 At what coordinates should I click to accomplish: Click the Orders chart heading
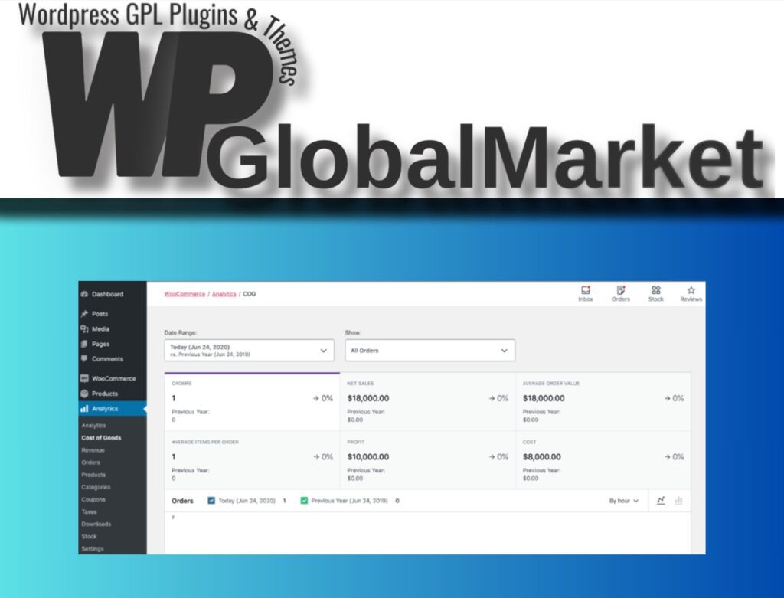(x=182, y=501)
